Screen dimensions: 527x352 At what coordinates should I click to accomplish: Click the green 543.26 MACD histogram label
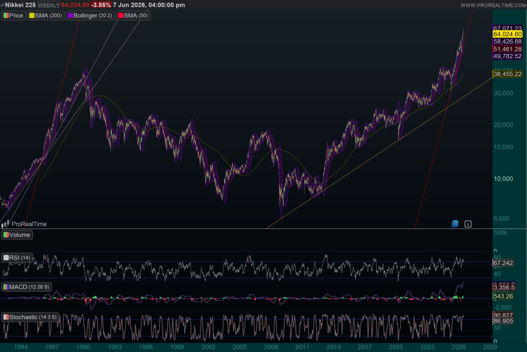point(503,296)
